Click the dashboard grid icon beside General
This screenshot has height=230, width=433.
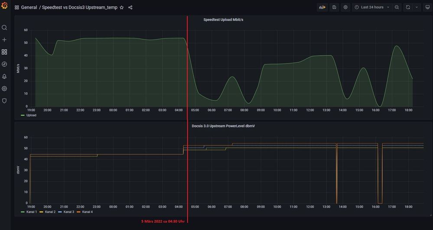tap(17, 7)
